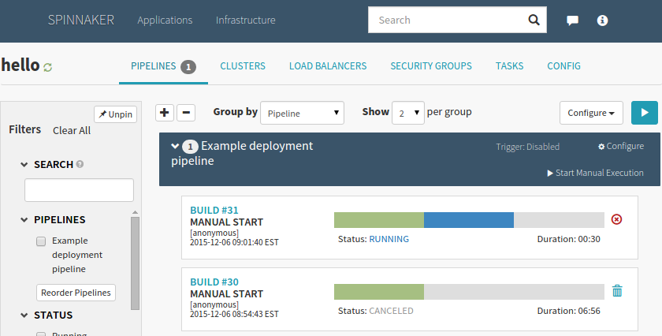
Task: Open the Configure dropdown button
Action: [x=591, y=113]
